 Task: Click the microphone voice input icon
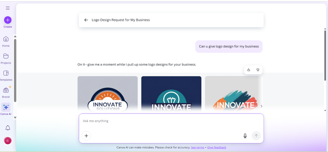245,136
